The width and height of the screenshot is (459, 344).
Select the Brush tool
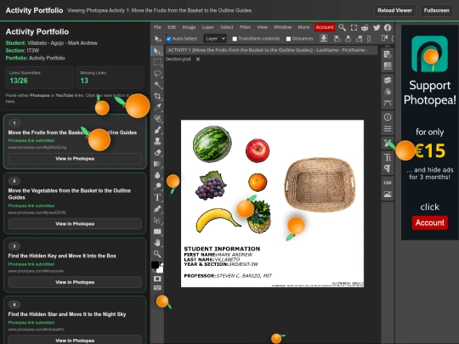(x=157, y=130)
